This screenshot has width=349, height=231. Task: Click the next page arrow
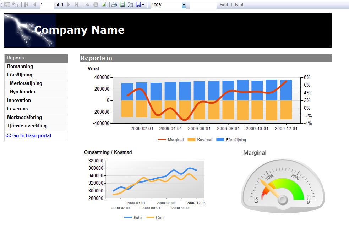(69, 5)
